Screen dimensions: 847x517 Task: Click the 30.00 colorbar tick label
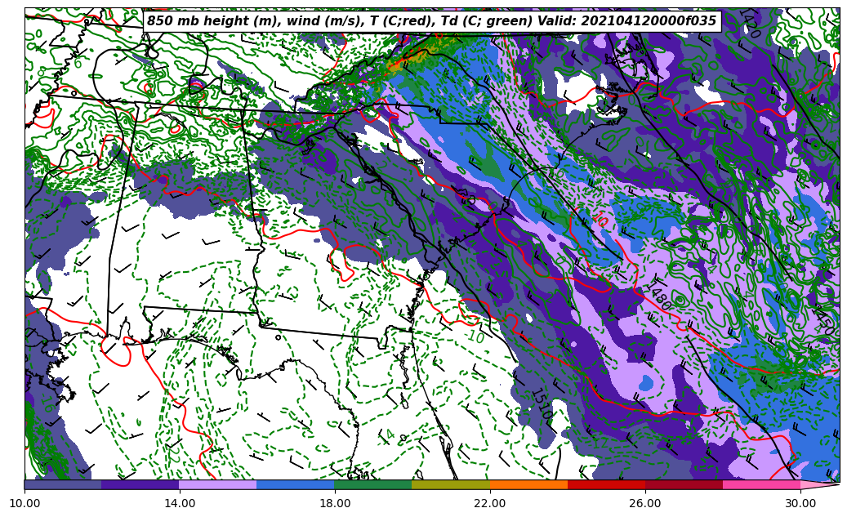coord(800,503)
